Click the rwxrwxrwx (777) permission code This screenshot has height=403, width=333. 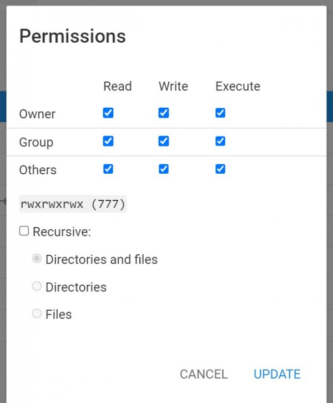(73, 204)
